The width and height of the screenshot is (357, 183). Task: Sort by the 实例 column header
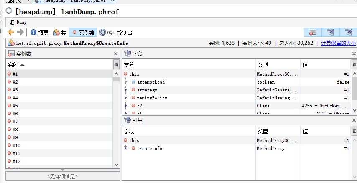pyautogui.click(x=59, y=65)
